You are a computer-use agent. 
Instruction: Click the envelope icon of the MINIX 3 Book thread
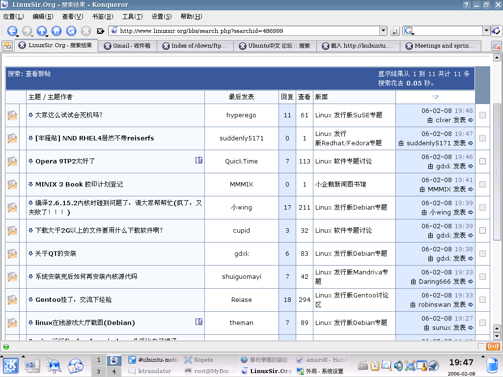coord(12,185)
